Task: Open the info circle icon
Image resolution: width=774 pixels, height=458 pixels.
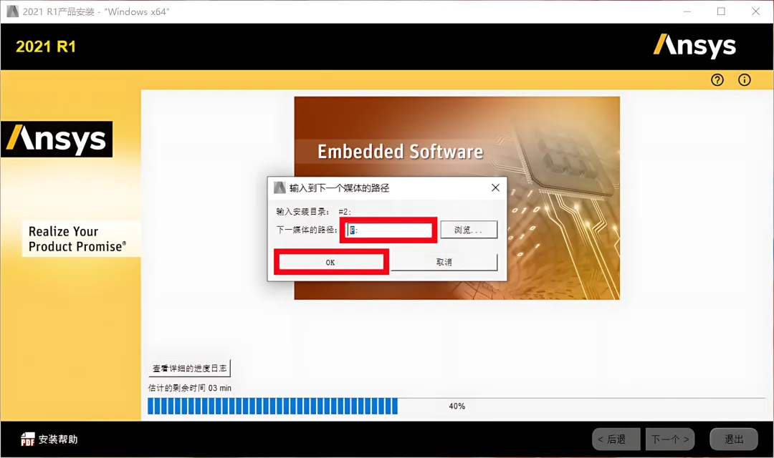Action: click(x=745, y=80)
